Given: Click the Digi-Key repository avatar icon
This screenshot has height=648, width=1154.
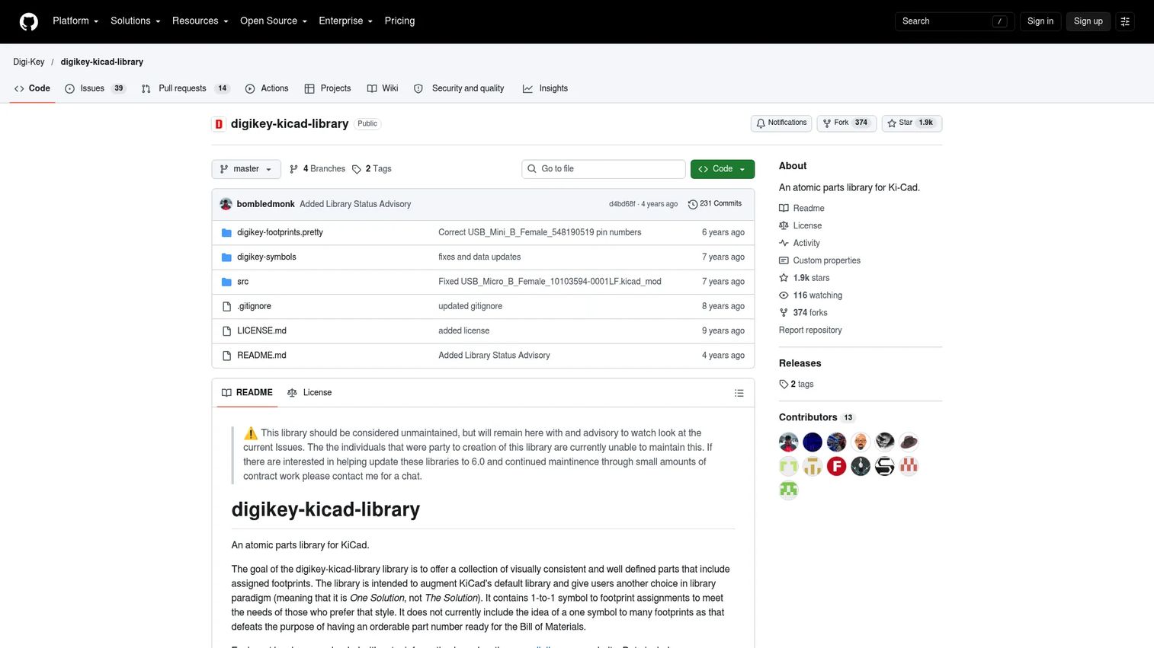Looking at the screenshot, I should point(219,123).
